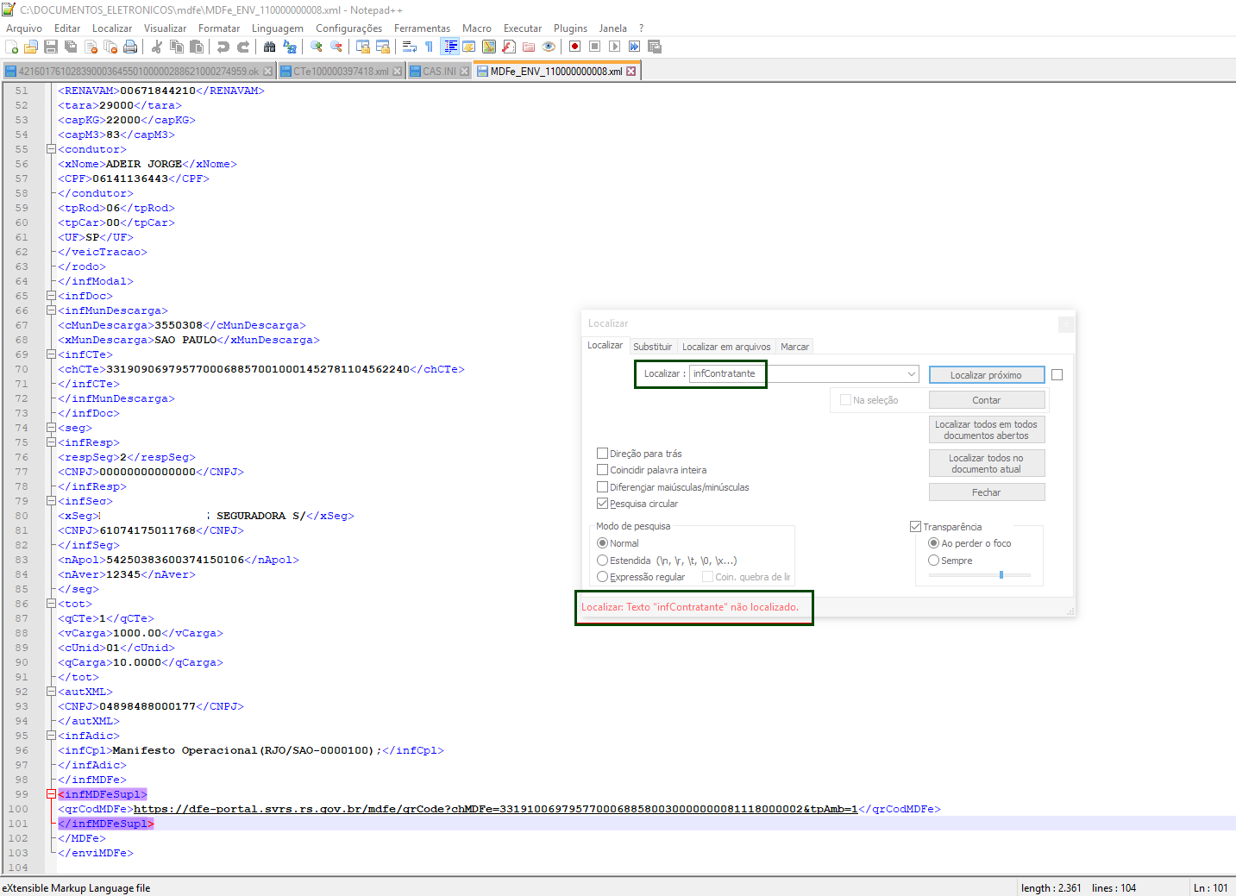This screenshot has height=896, width=1236.
Task: Click the Cut scissors toolbar icon
Action: point(157,47)
